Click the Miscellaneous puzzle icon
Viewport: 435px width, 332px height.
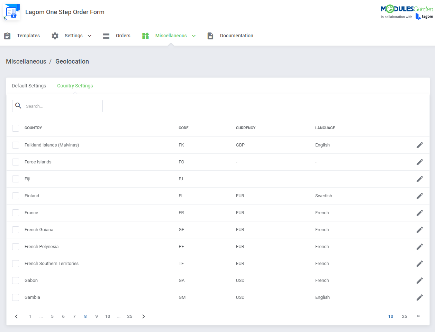click(x=145, y=35)
